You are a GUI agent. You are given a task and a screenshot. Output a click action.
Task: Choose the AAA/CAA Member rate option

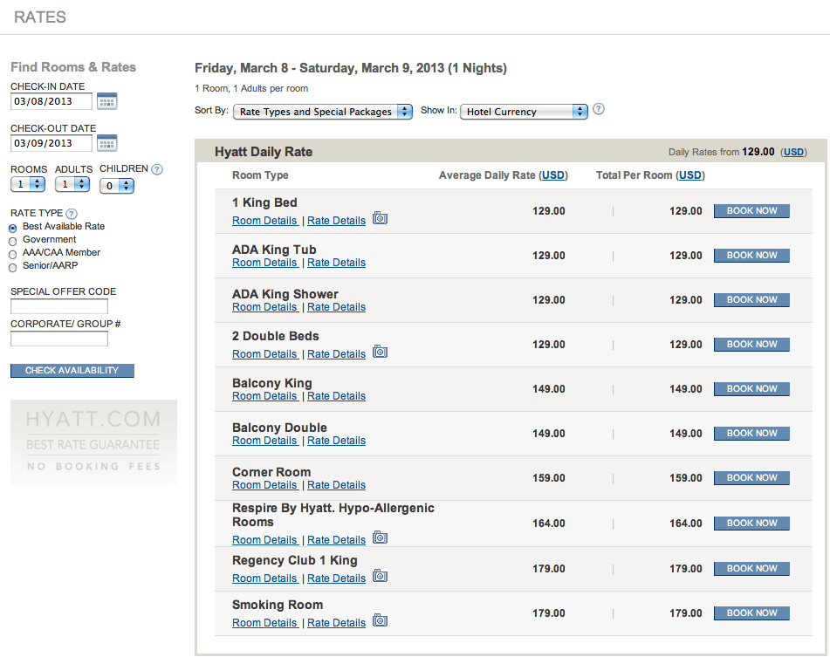pos(13,255)
